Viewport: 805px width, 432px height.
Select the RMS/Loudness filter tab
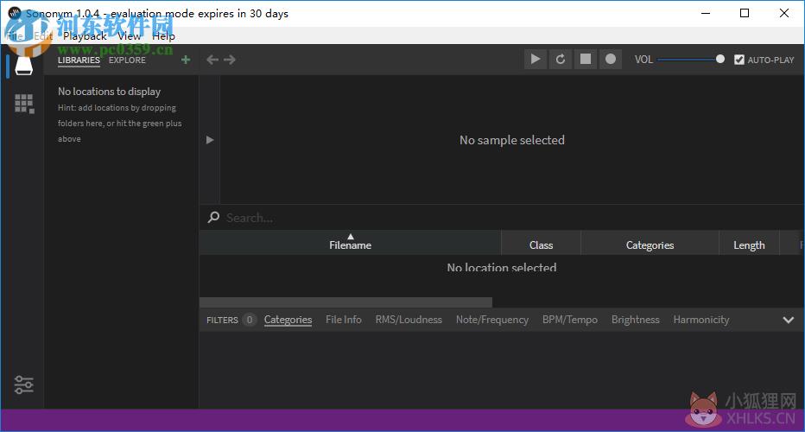[x=409, y=320]
